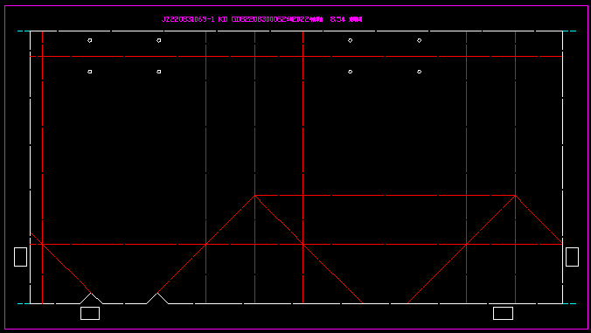The width and height of the screenshot is (591, 333).
Task: Click the leftmost hole in the upper row
Action: pos(90,40)
